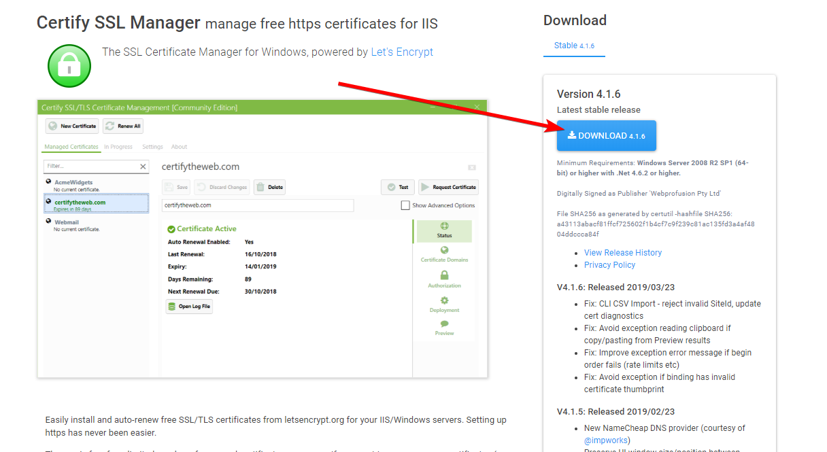The height and width of the screenshot is (452, 827).
Task: Click Request Certificate
Action: [448, 187]
